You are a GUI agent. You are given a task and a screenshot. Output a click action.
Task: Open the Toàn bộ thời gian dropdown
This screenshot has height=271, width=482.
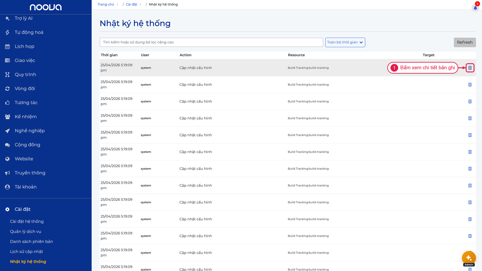click(345, 42)
